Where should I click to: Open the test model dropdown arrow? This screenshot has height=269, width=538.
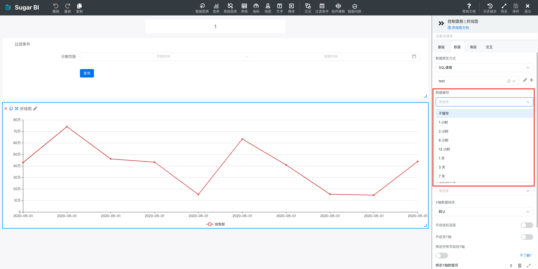pyautogui.click(x=514, y=81)
